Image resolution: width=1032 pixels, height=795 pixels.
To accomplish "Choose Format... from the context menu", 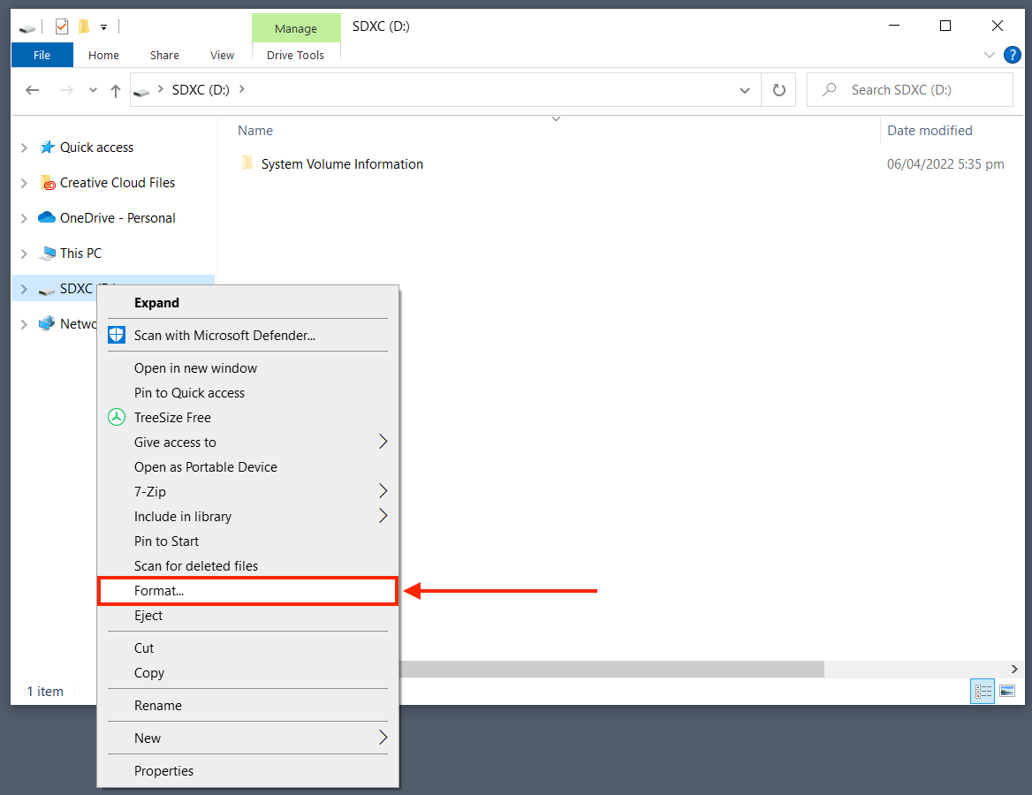I will point(247,591).
